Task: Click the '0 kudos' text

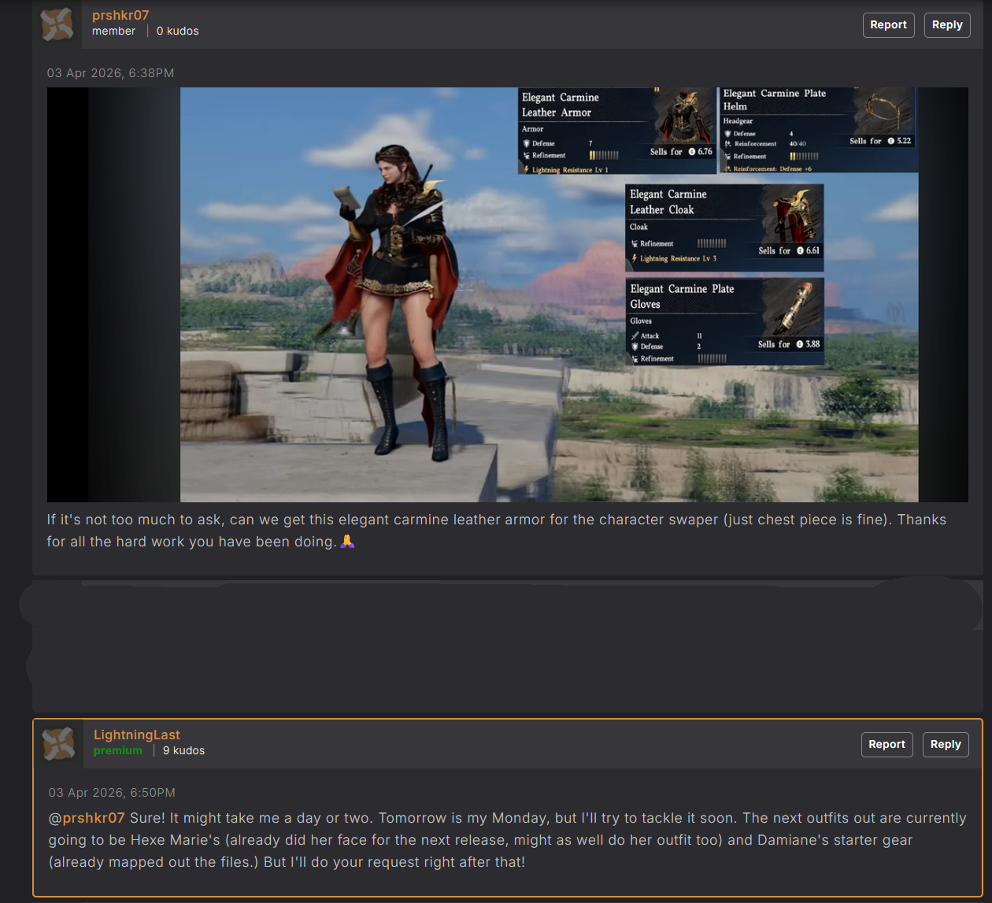Action: [178, 31]
